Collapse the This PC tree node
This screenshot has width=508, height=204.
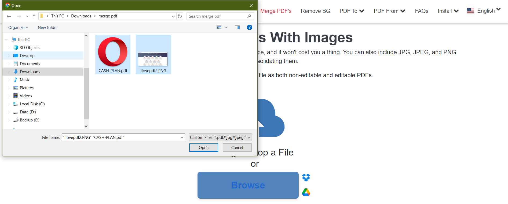click(x=6, y=40)
